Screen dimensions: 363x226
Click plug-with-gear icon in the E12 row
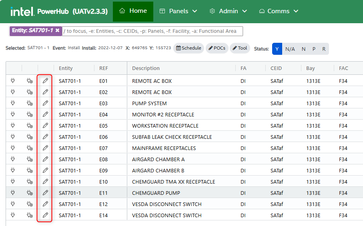(30, 204)
